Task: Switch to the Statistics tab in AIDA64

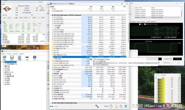Action: coord(153,21)
